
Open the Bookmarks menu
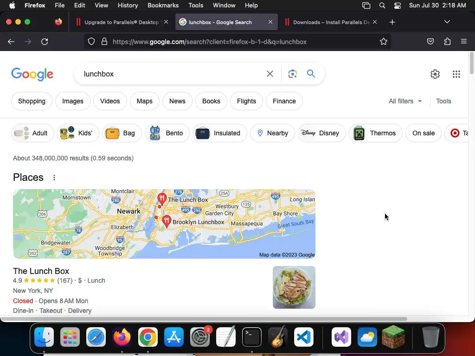point(163,5)
